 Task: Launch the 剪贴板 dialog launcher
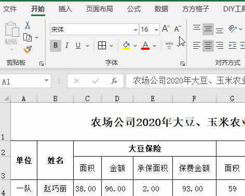(42, 64)
